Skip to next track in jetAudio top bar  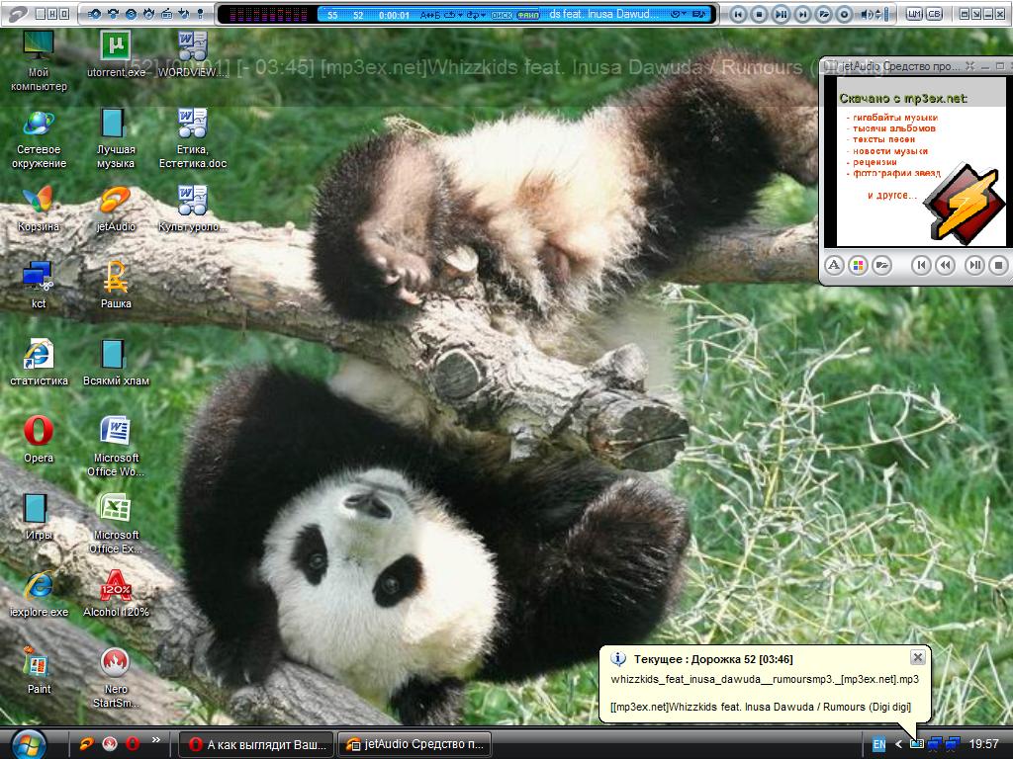pyautogui.click(x=802, y=14)
